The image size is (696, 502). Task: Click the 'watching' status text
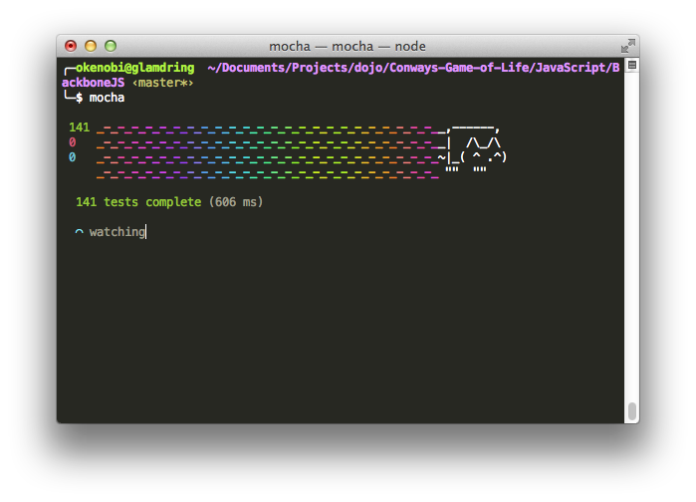point(117,232)
